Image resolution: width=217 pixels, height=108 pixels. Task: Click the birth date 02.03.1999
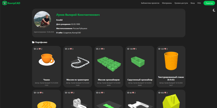coord(76,24)
